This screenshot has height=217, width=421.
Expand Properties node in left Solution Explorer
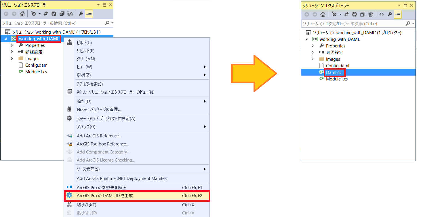coord(12,45)
